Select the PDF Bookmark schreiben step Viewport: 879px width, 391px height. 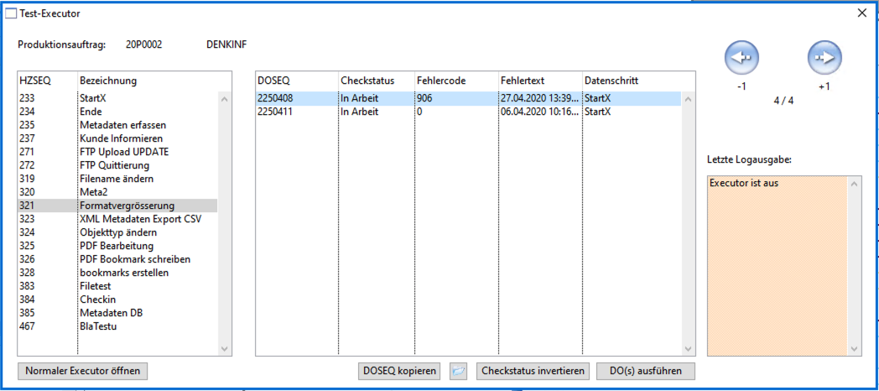tap(134, 259)
